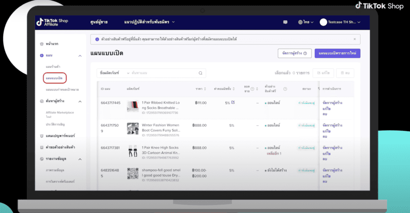Image resolution: width=410 pixels, height=213 pixels.
Task: Click the home icon beside หน้าแรก
Action: 42,44
